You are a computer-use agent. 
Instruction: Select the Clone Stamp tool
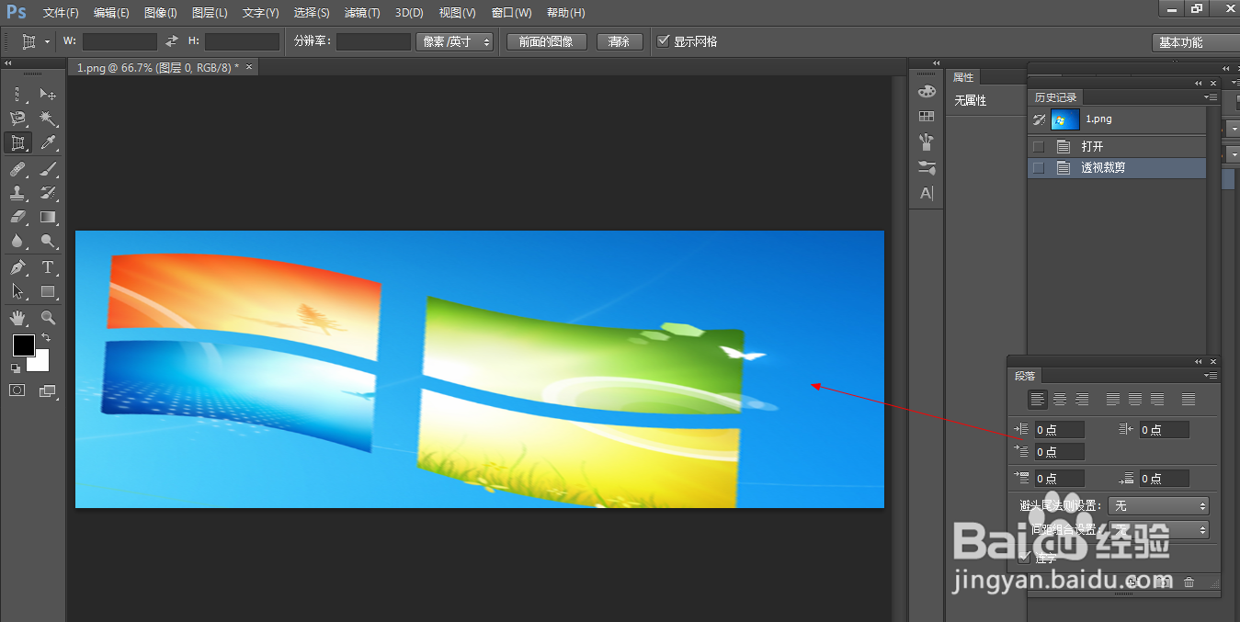pyautogui.click(x=17, y=192)
